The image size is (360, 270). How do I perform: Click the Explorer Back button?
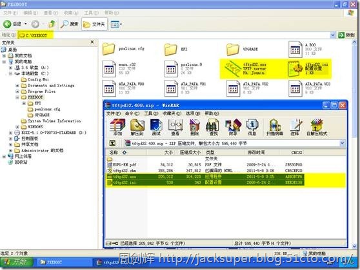12,24
